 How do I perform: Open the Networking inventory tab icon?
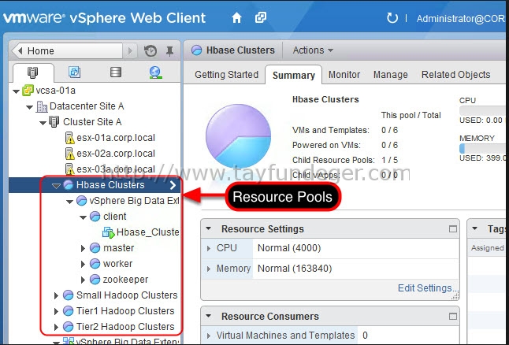pyautogui.click(x=155, y=72)
